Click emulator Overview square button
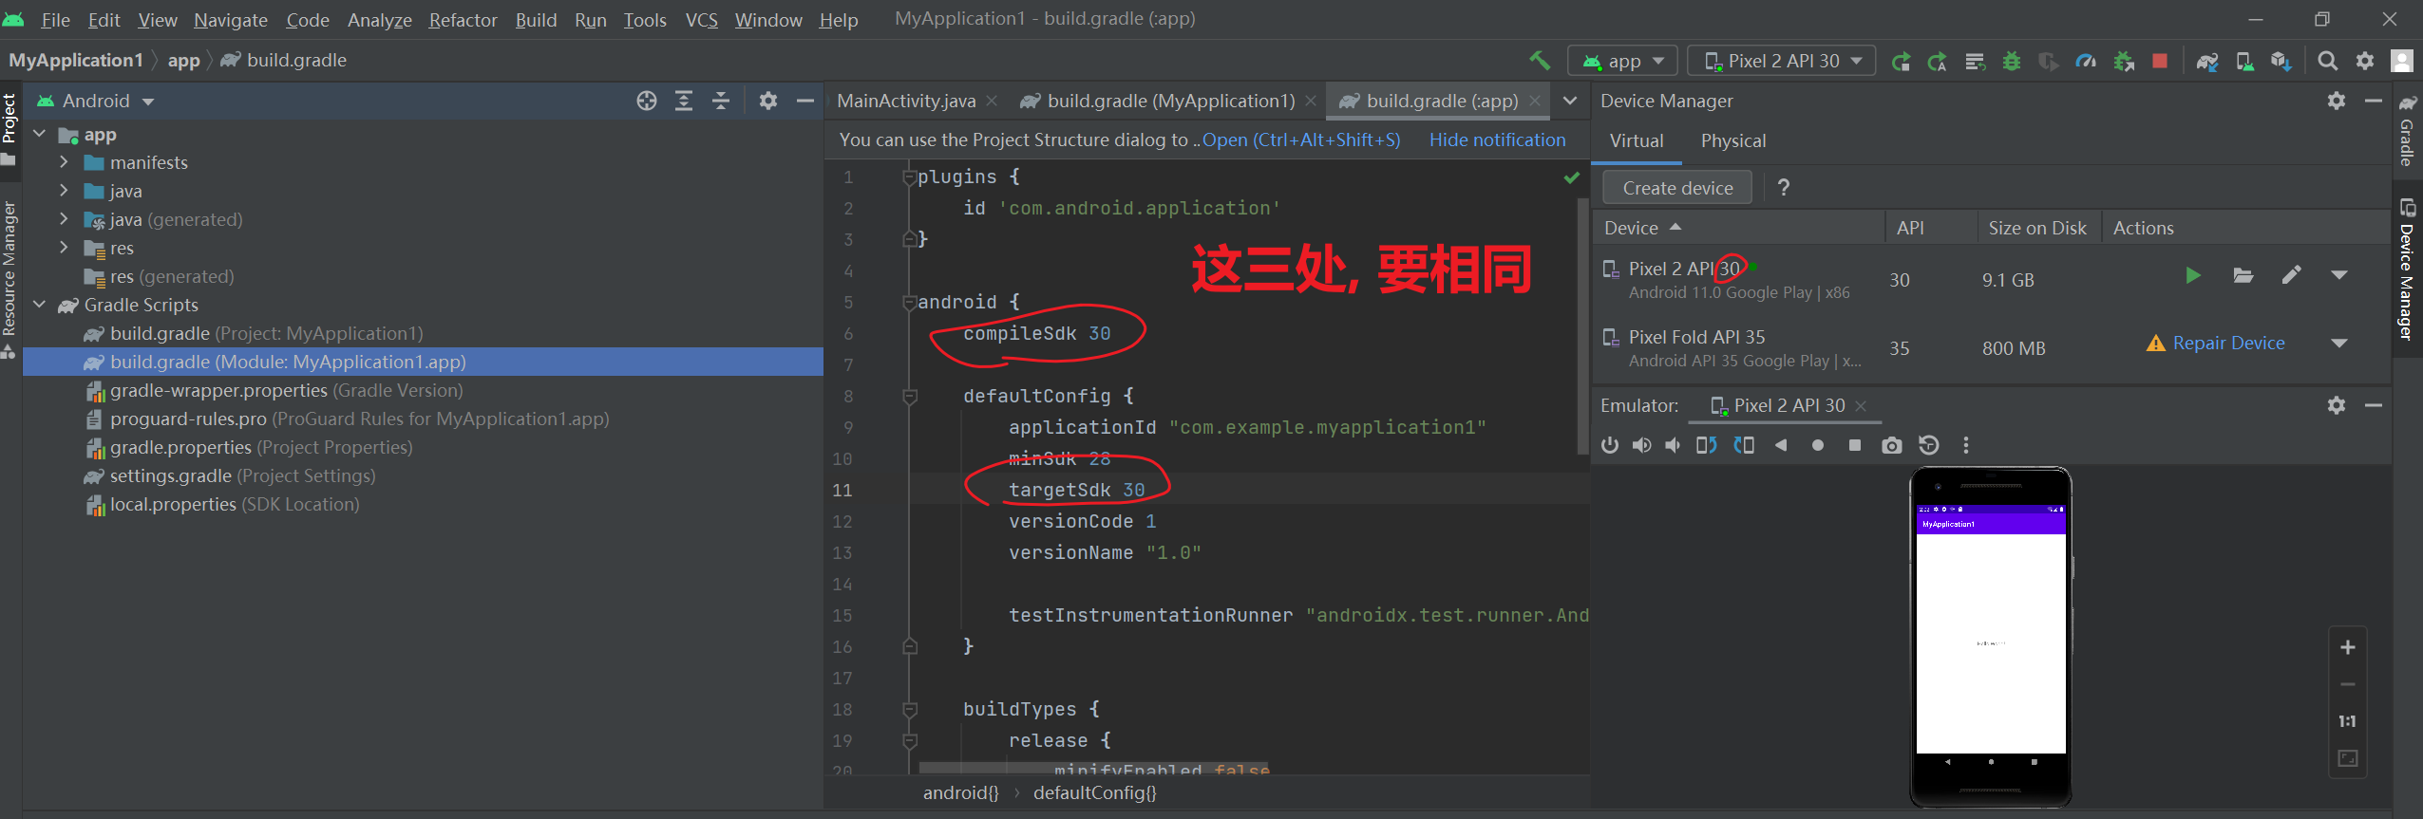2423x819 pixels. click(1855, 445)
